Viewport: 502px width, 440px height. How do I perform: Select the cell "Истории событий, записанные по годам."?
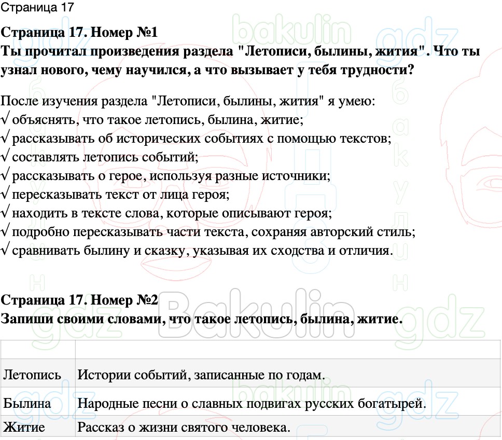(x=288, y=374)
